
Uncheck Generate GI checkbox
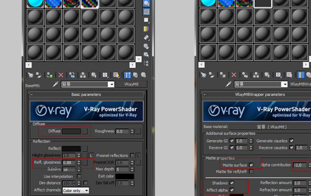pyautogui.click(x=232, y=141)
